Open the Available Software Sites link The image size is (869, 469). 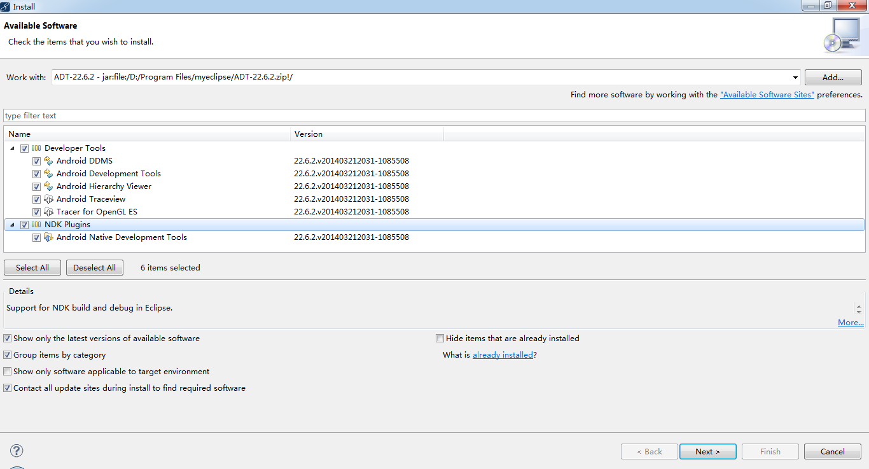767,95
